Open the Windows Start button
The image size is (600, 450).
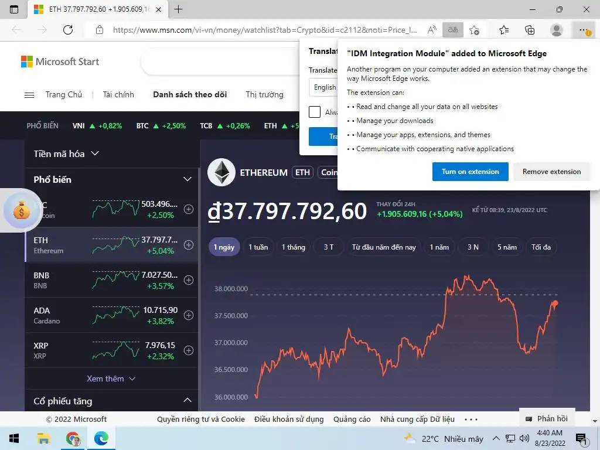(14, 438)
